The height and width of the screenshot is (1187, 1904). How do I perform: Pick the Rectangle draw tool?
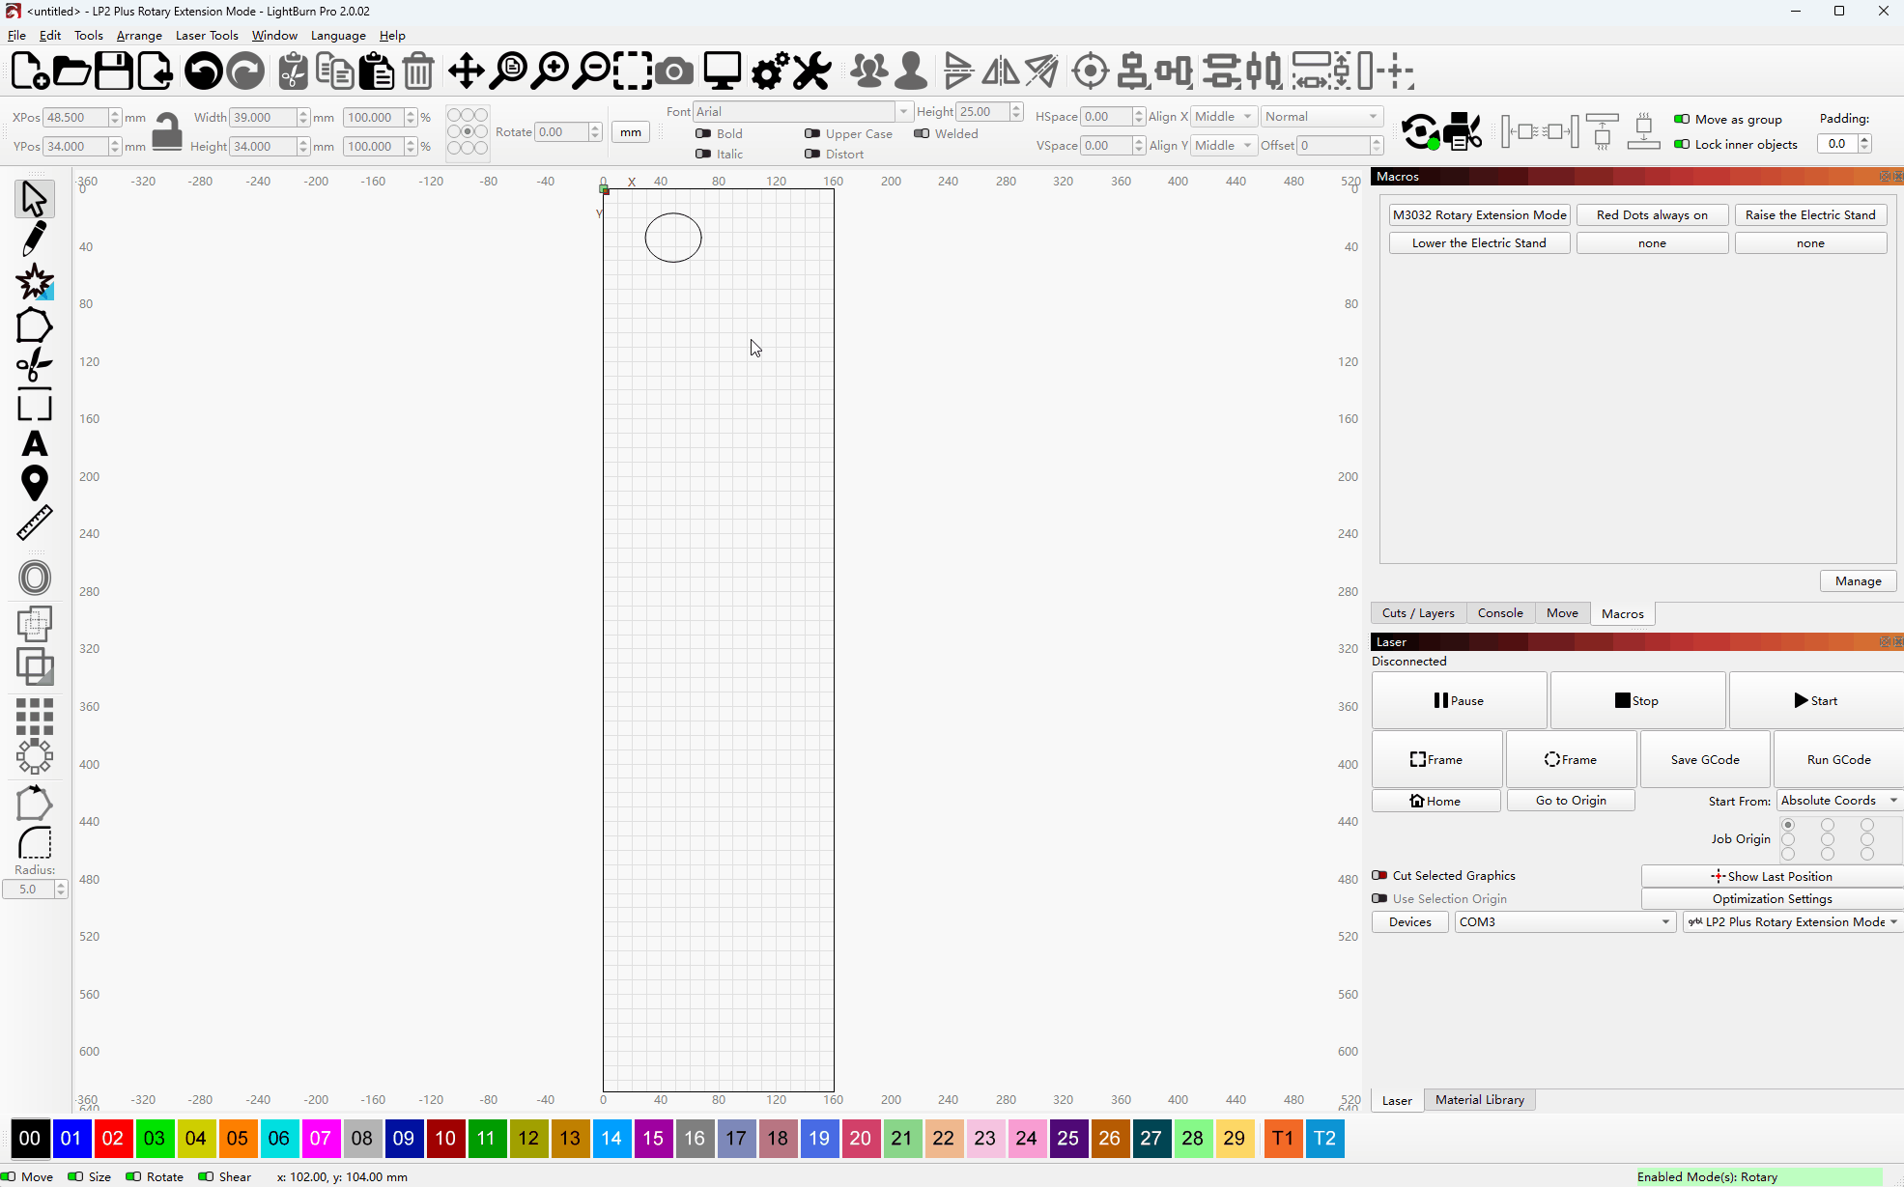click(35, 407)
